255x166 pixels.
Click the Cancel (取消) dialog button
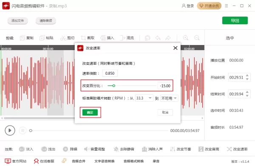165,112
